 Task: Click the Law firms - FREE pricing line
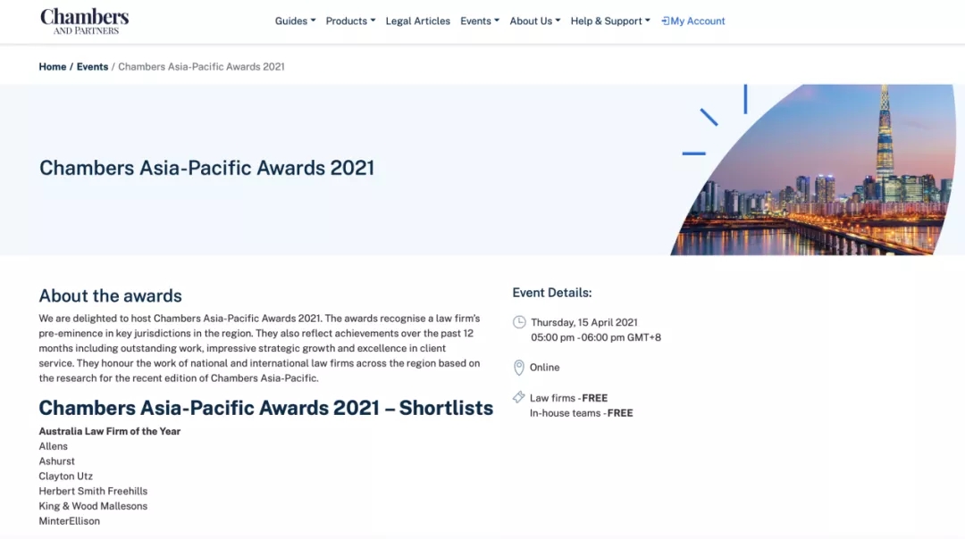click(568, 398)
